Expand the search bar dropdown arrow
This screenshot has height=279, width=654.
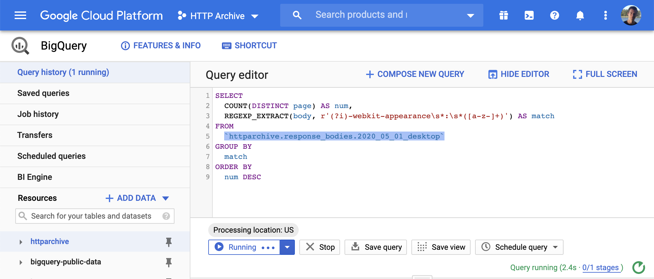470,16
